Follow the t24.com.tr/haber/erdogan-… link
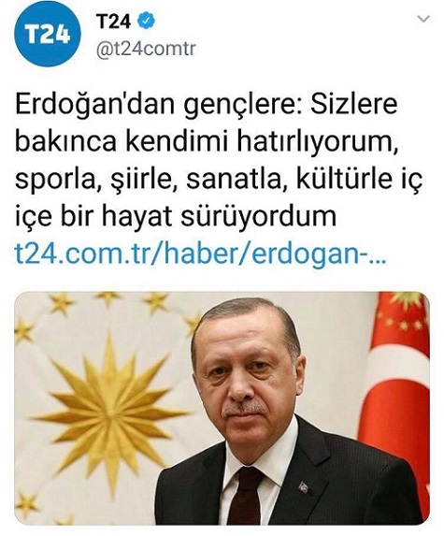Viewport: 444px width, 536px height. pos(200,254)
